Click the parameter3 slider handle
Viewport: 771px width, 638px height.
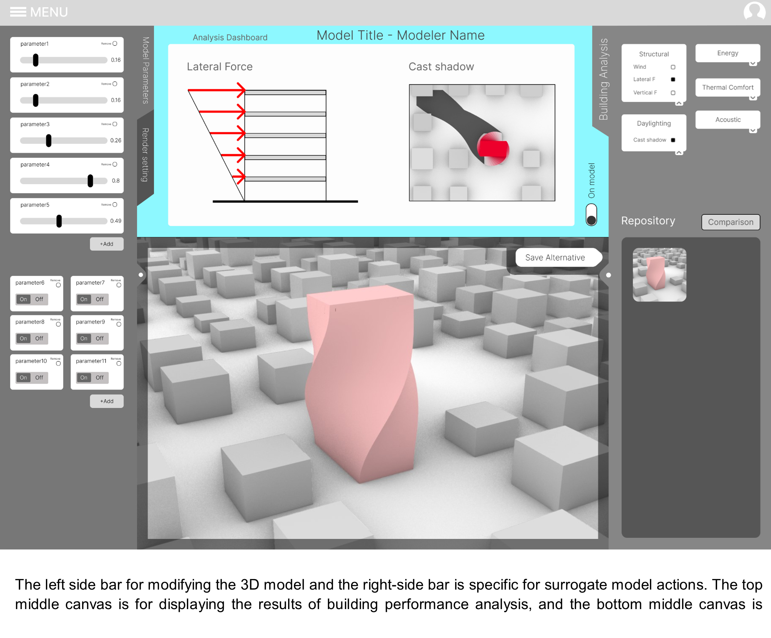[49, 141]
